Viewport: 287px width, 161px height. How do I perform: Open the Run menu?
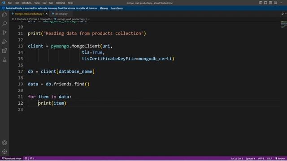pos(51,3)
